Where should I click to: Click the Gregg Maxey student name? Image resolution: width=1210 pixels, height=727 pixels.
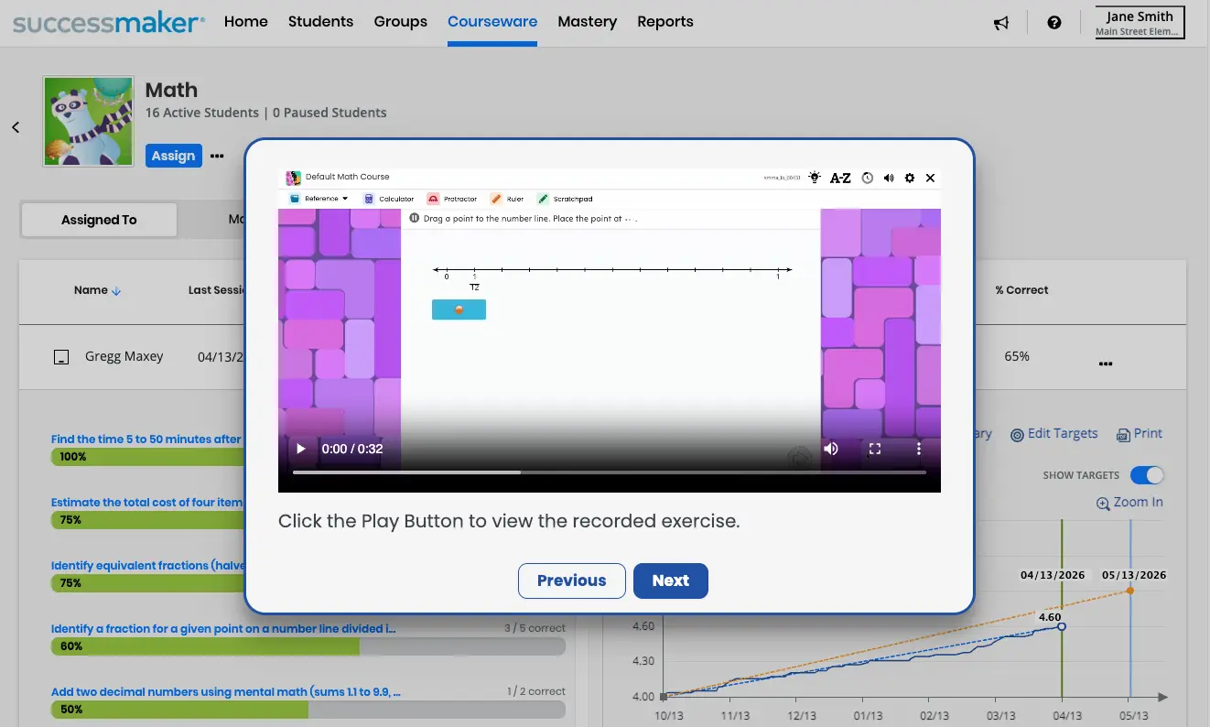[124, 356]
